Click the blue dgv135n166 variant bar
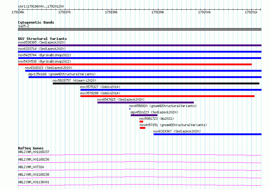The width and height of the screenshot is (270, 189). click(x=145, y=77)
